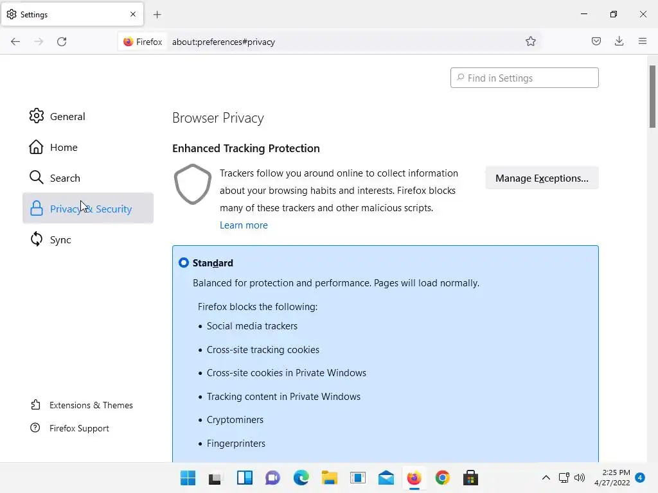Open the Home settings category
658x493 pixels.
(87, 147)
